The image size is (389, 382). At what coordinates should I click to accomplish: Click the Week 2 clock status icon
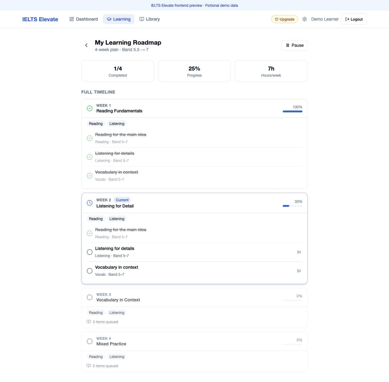coord(89,203)
